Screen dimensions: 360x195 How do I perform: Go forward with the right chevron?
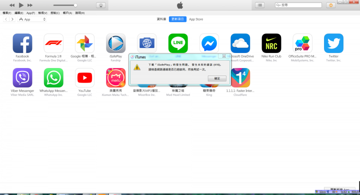point(12,19)
